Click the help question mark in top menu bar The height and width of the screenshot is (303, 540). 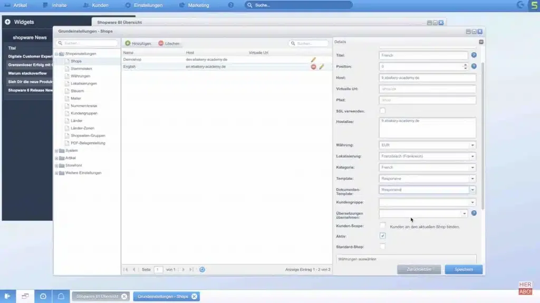[231, 5]
